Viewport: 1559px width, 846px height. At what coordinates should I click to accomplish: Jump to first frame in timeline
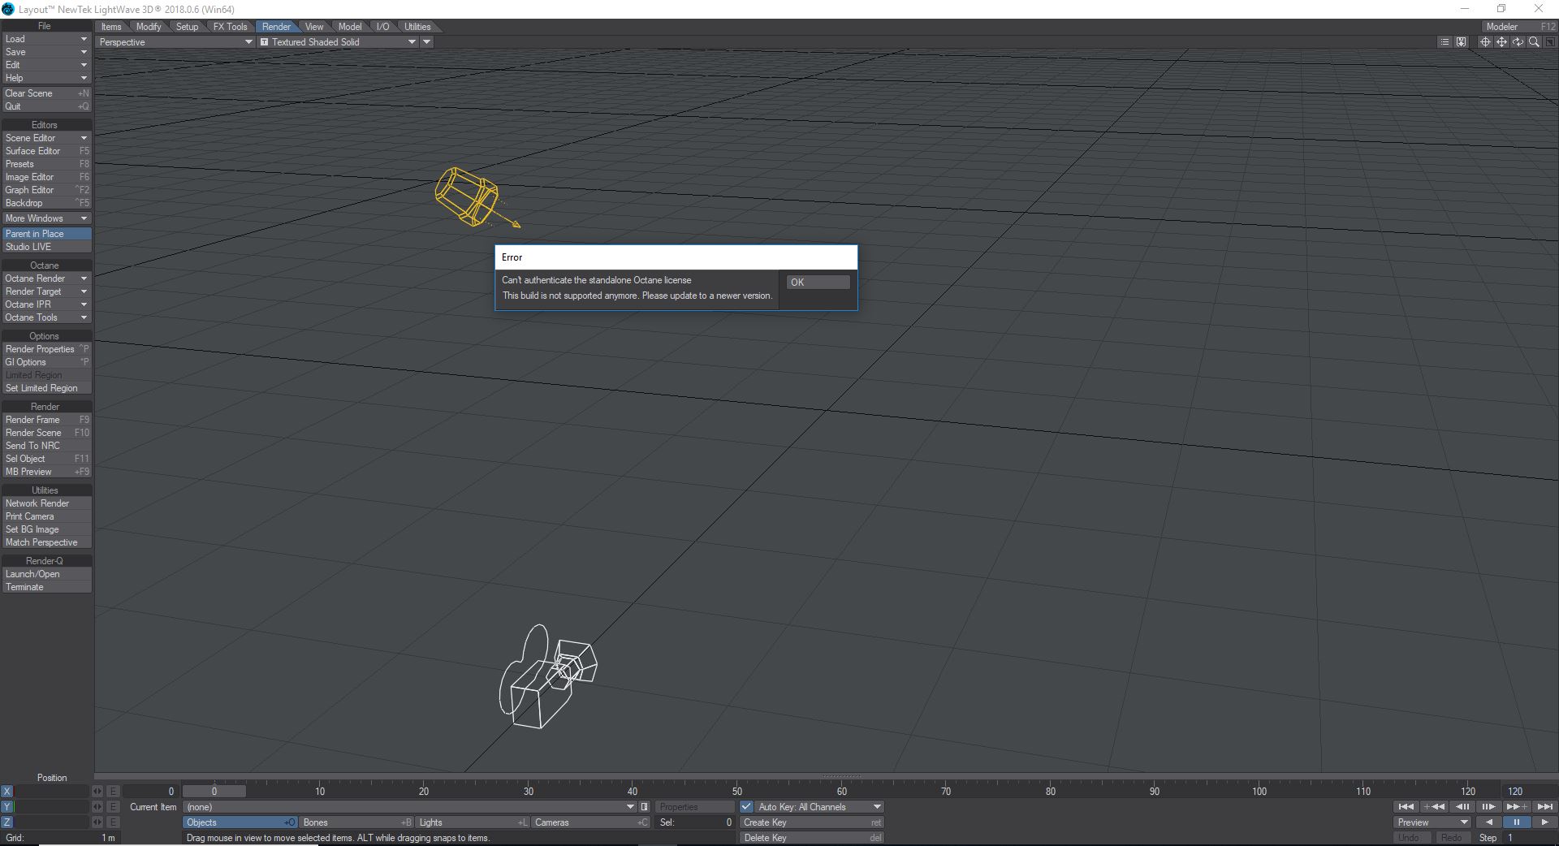(1406, 807)
